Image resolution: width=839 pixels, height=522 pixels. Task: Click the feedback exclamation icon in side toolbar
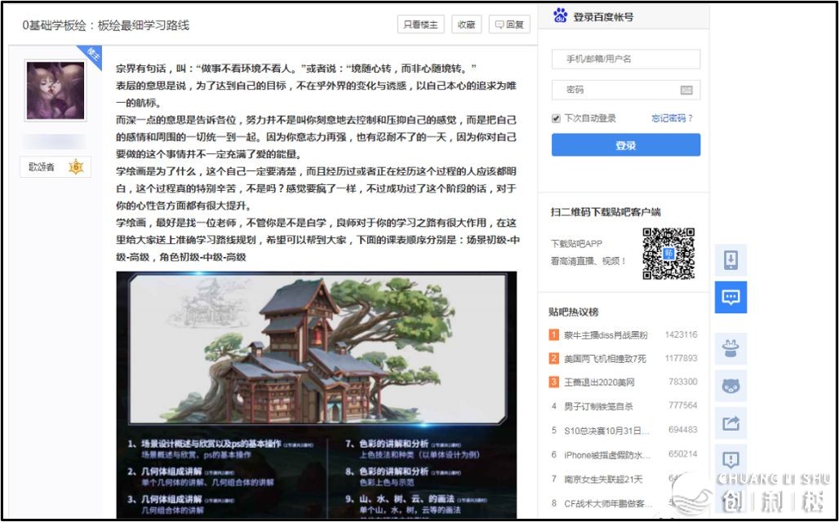click(x=731, y=460)
